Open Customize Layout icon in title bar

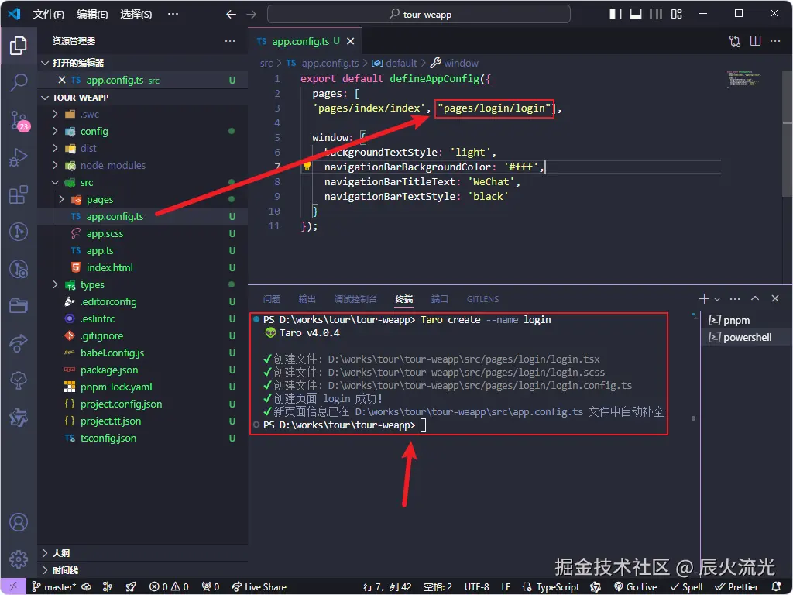pyautogui.click(x=676, y=14)
